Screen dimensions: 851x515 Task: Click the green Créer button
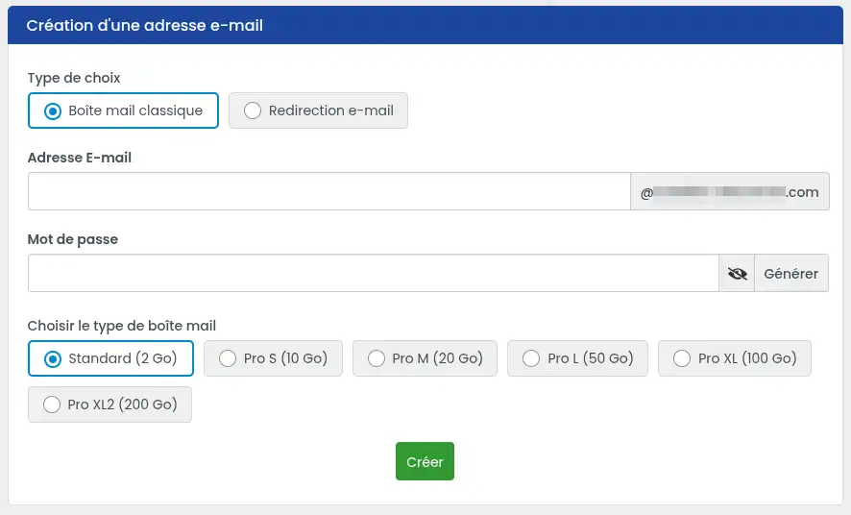coord(425,462)
